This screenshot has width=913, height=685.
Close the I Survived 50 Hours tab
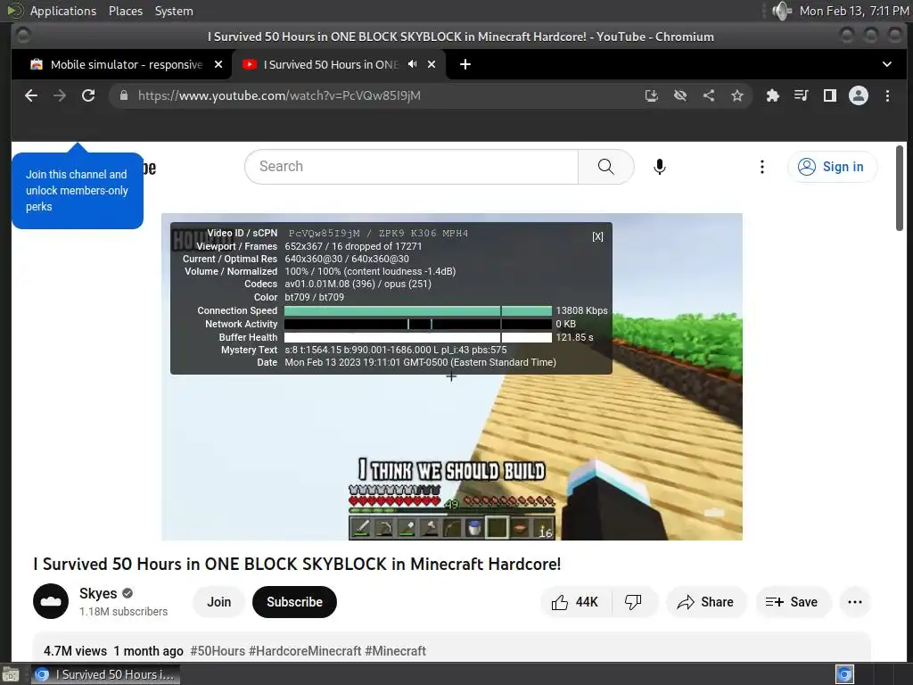tap(432, 64)
